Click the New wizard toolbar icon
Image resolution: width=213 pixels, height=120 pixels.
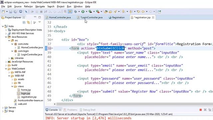coord(4,12)
